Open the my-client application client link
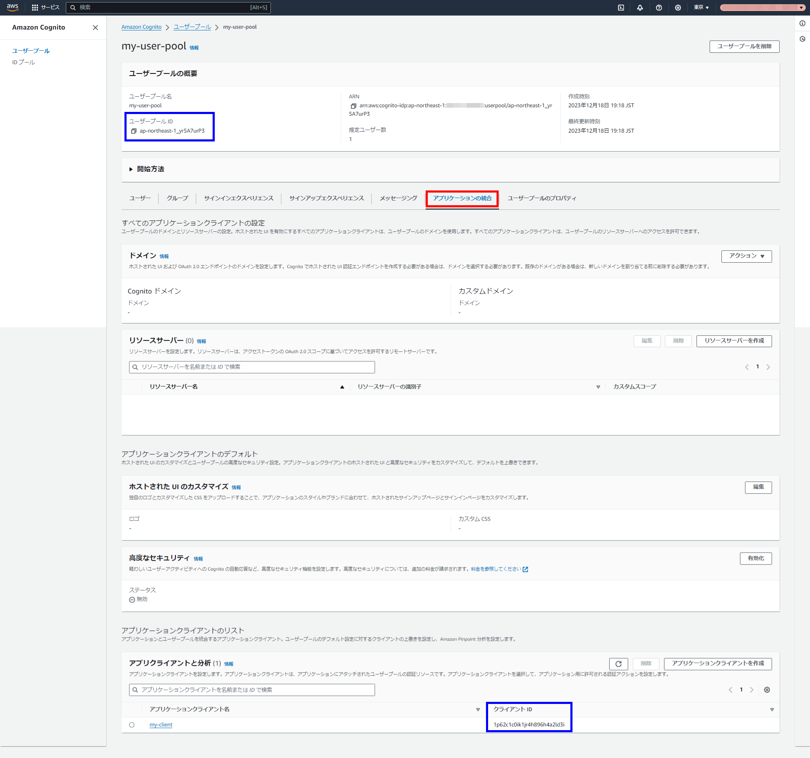The height and width of the screenshot is (758, 810). point(161,724)
